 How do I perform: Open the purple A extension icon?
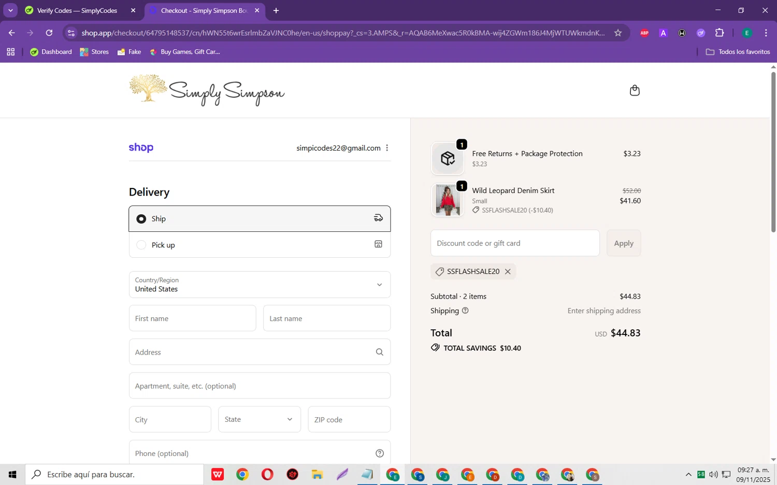[663, 33]
